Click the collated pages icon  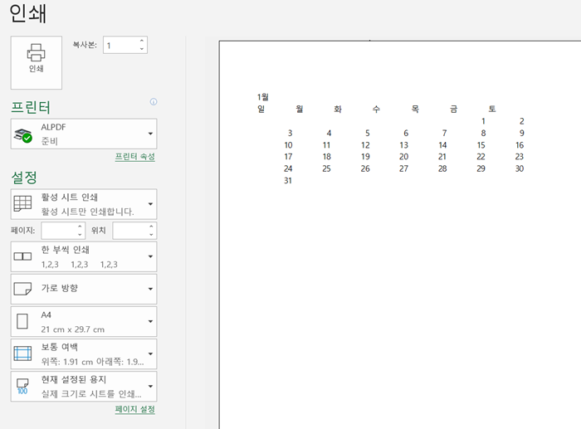click(x=22, y=256)
